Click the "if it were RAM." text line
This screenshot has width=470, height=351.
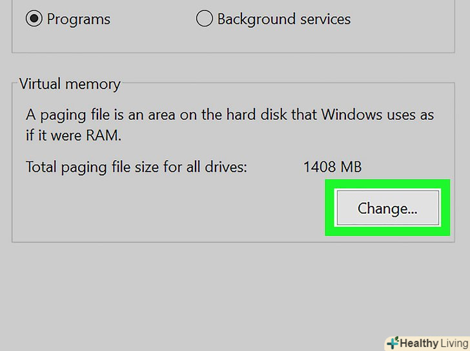pyautogui.click(x=73, y=136)
